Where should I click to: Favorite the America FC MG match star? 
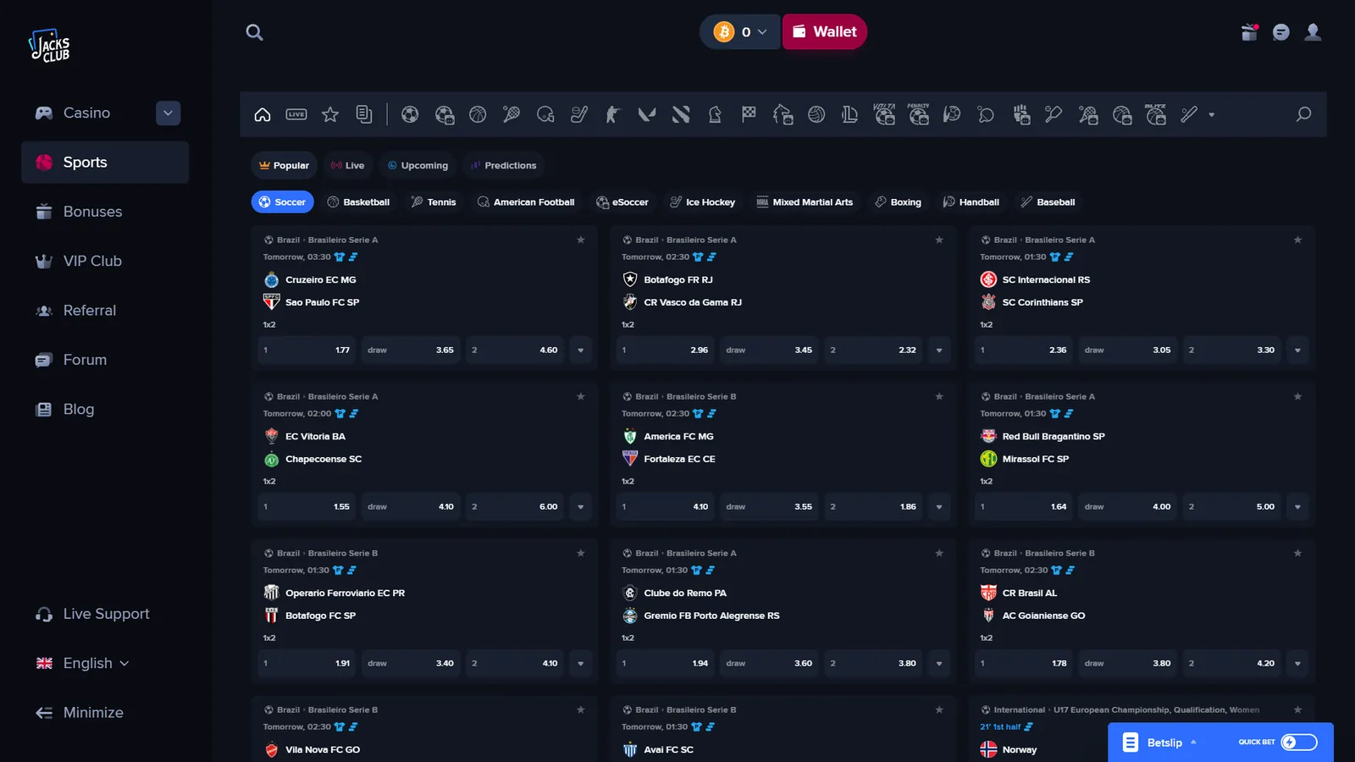coord(939,396)
